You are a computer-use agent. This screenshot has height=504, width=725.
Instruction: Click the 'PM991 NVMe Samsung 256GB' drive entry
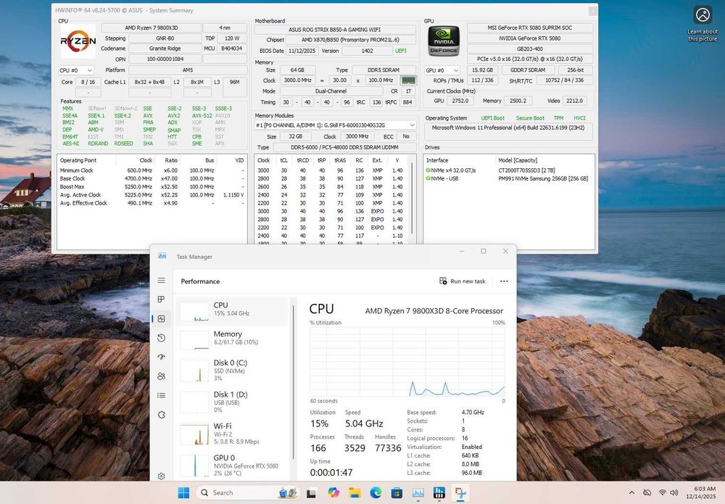point(543,178)
